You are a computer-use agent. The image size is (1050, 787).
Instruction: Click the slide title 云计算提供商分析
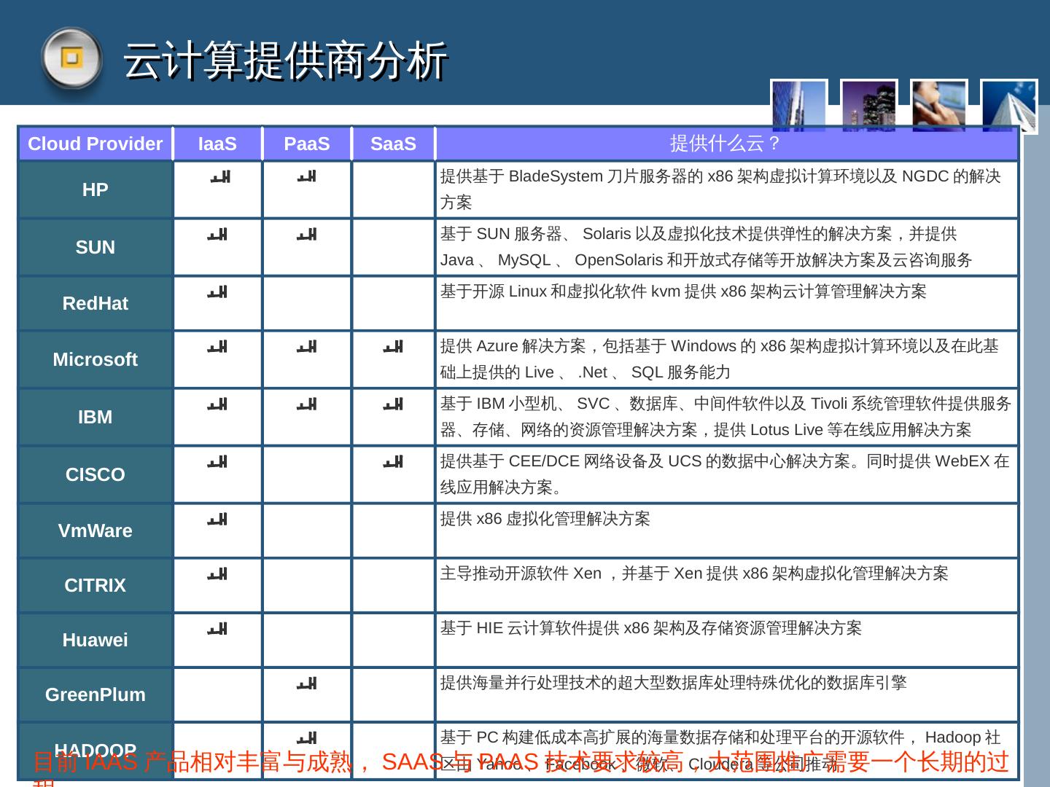tap(284, 60)
